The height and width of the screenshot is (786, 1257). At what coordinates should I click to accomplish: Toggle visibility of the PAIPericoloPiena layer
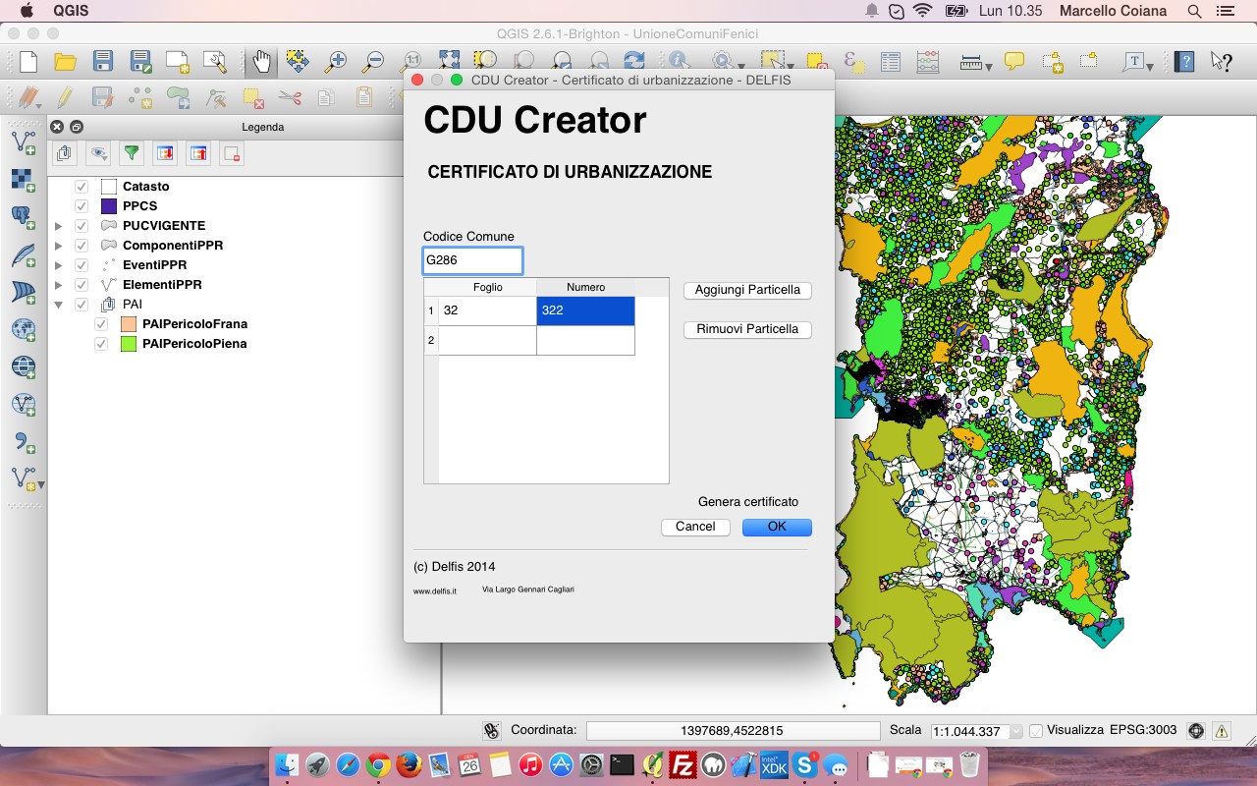101,344
